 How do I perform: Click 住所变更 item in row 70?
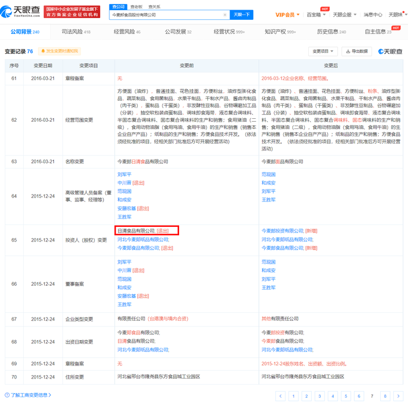pyautogui.click(x=74, y=377)
